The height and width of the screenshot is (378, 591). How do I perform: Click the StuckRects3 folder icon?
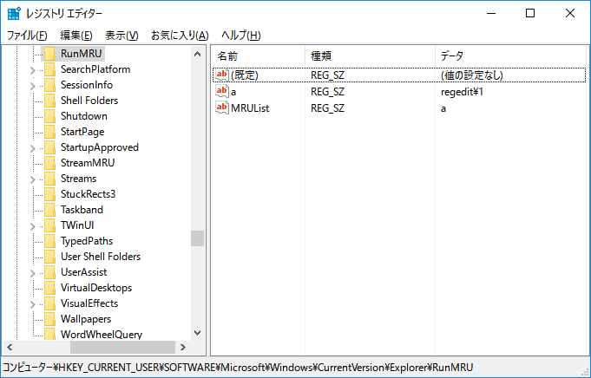tap(49, 194)
